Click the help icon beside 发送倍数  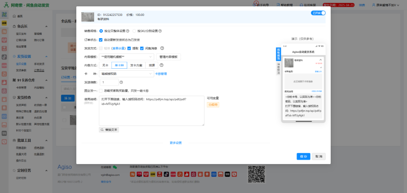tap(121, 82)
